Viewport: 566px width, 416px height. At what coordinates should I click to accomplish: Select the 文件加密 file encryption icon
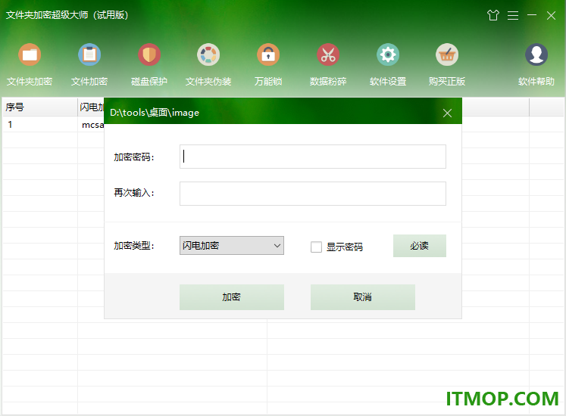pos(89,54)
